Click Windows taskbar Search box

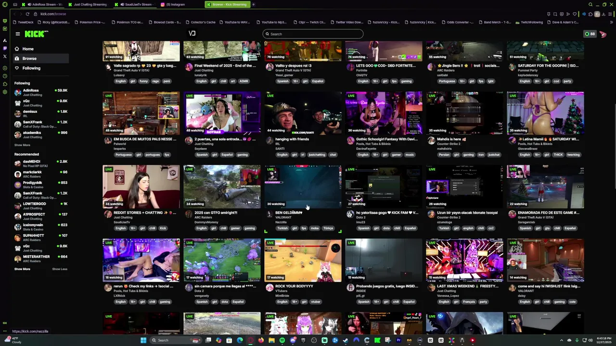[175, 340]
